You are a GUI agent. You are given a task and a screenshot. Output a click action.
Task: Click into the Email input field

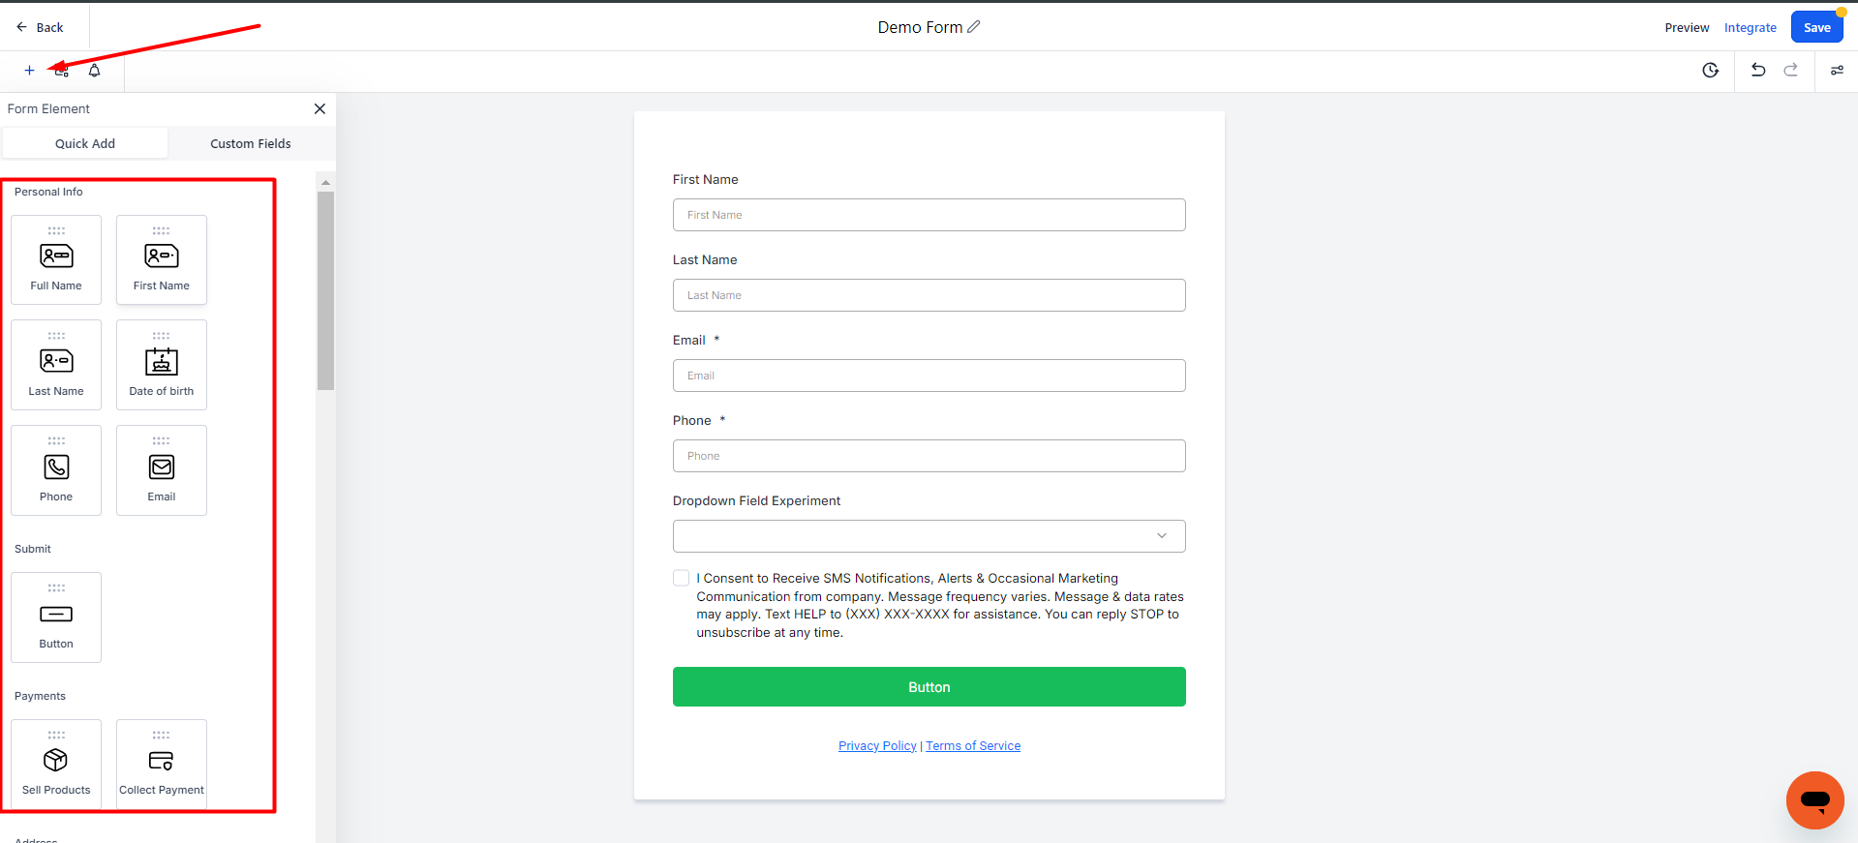929,376
